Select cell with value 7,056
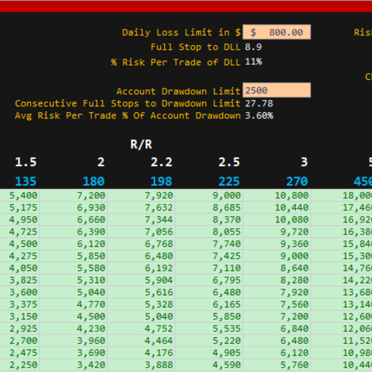 141,232
